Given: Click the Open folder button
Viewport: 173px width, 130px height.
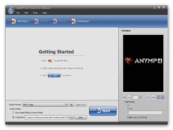Looking at the screenshot, I should 81,117.
